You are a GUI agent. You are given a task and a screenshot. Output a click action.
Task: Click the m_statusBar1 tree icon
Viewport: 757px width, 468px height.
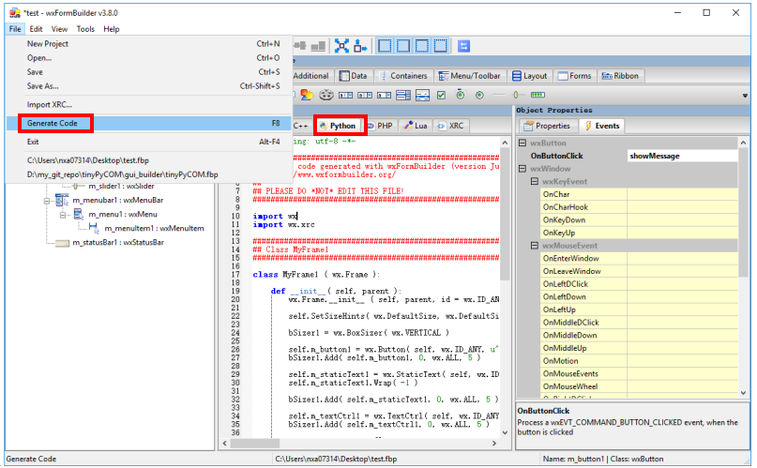pos(62,243)
